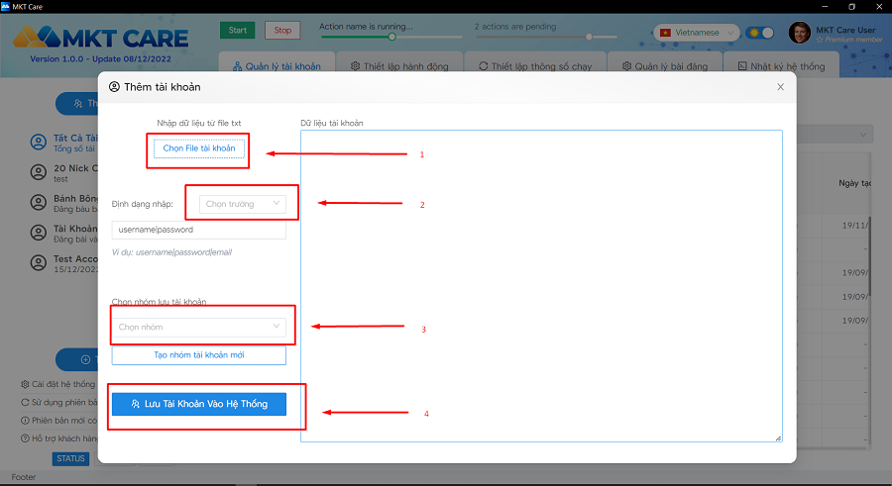
Task: Click the actions pending progress slider
Action: point(546,37)
